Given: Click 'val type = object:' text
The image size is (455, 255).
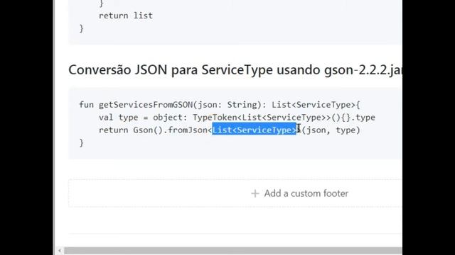Looking at the screenshot, I should tap(143, 118).
